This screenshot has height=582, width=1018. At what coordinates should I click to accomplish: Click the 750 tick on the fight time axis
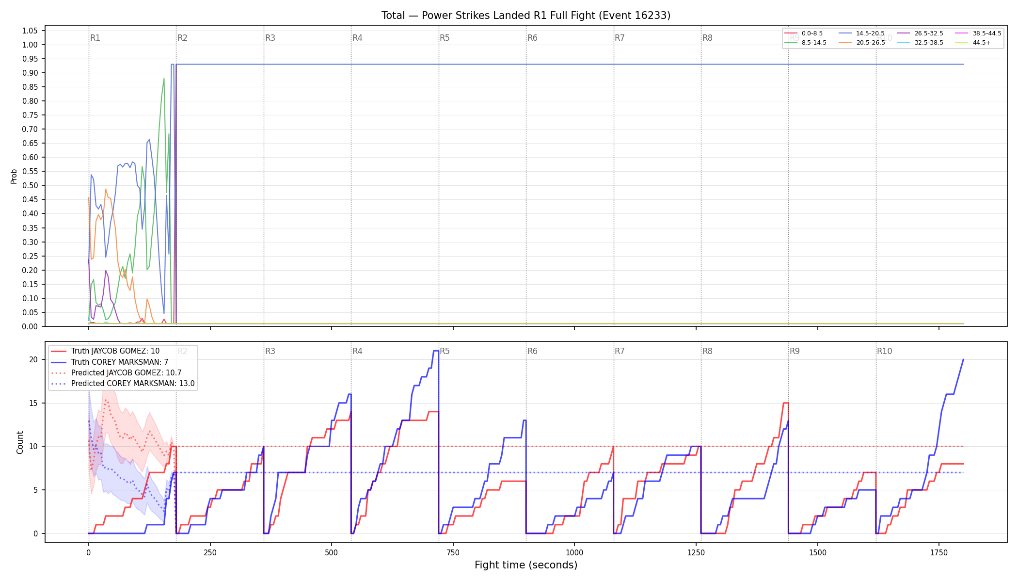pos(453,552)
